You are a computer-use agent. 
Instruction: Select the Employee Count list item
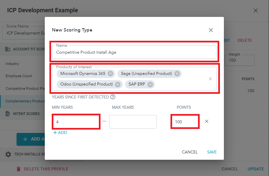coord(19,76)
